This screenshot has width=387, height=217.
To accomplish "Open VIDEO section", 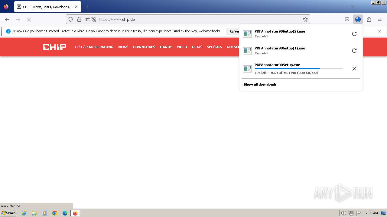I will pos(182,47).
